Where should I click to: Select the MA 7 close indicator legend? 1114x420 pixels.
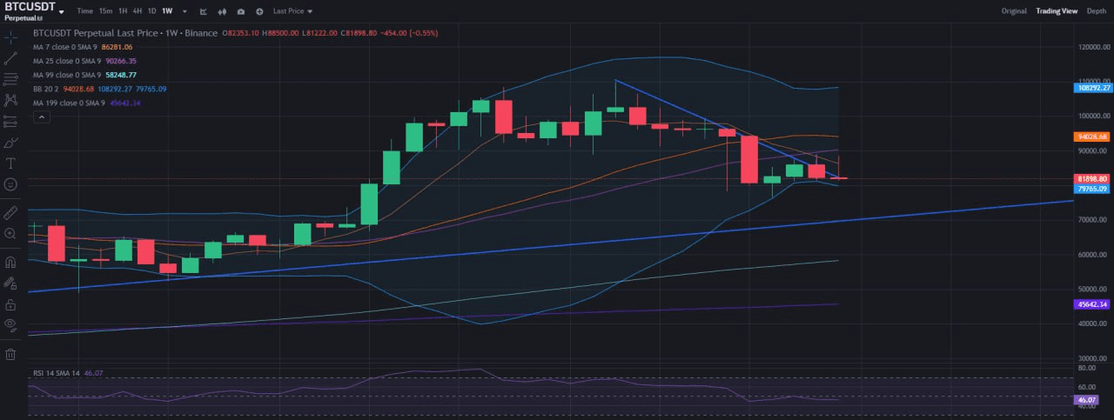83,47
